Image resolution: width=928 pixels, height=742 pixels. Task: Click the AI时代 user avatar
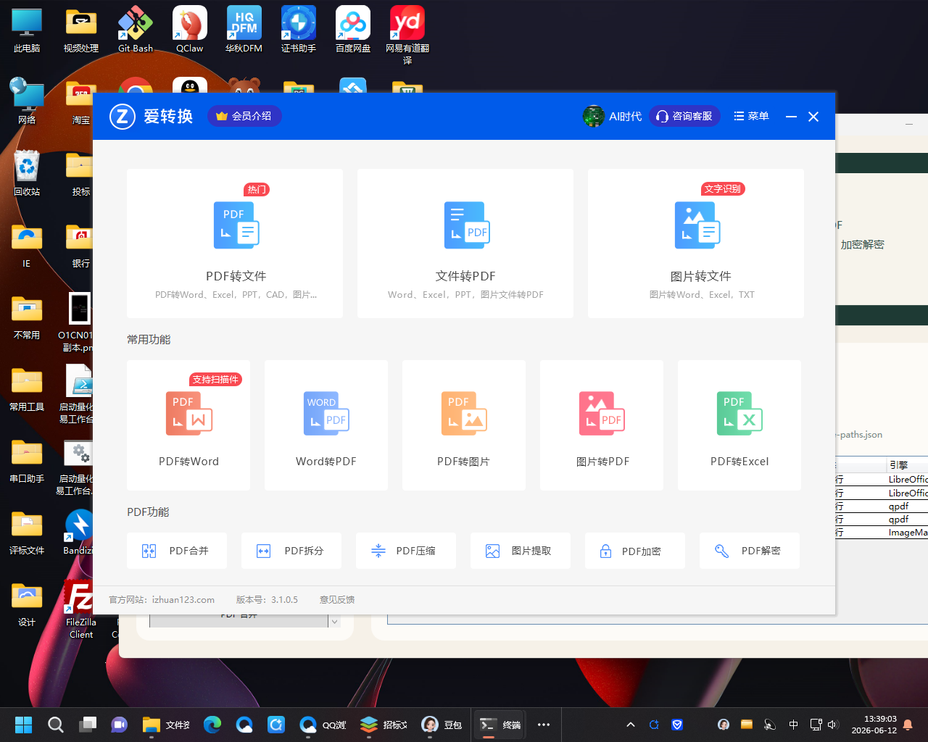click(x=594, y=116)
